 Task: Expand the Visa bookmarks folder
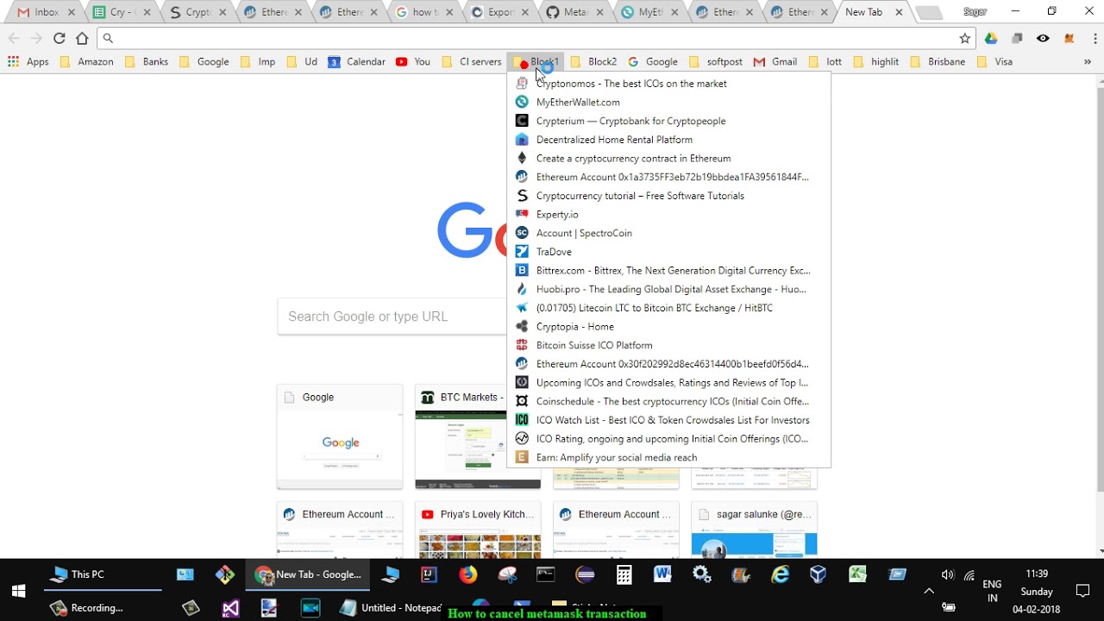pos(994,62)
